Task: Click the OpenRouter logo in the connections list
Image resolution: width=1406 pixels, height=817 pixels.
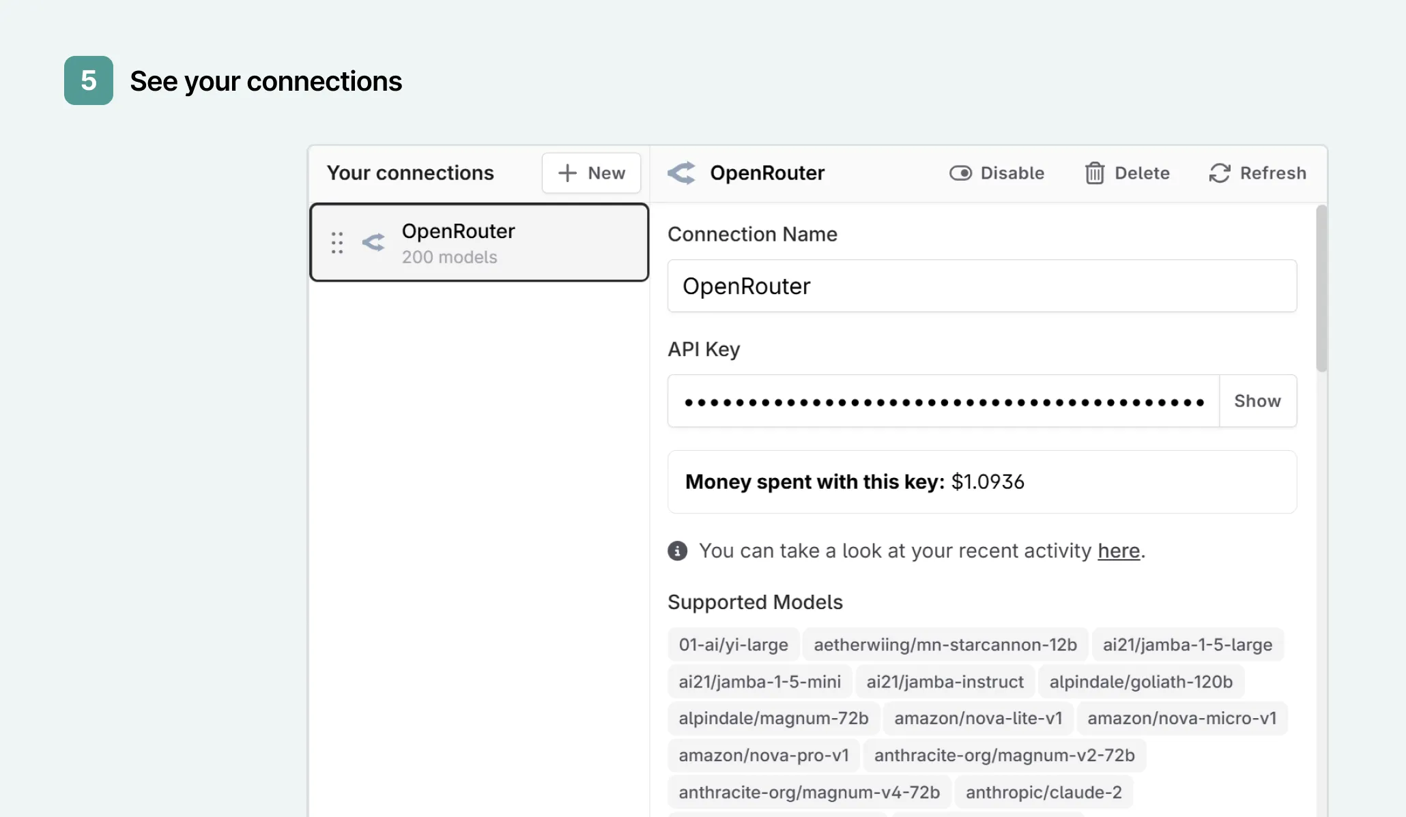Action: tap(373, 242)
